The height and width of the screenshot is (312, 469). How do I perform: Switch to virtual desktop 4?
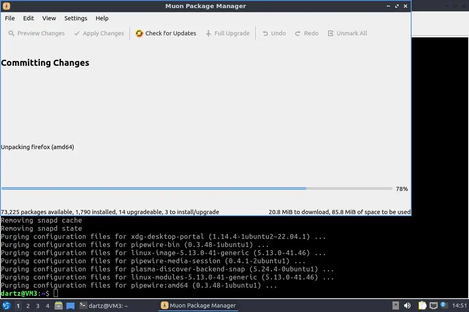[47, 306]
